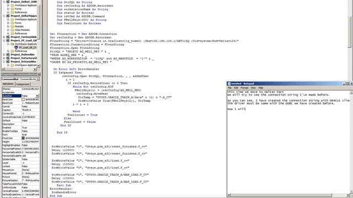This screenshot has width=353, height=198.
Task: Switch to the Categorized properties tab
Action: pyautogui.click(x=23, y=84)
